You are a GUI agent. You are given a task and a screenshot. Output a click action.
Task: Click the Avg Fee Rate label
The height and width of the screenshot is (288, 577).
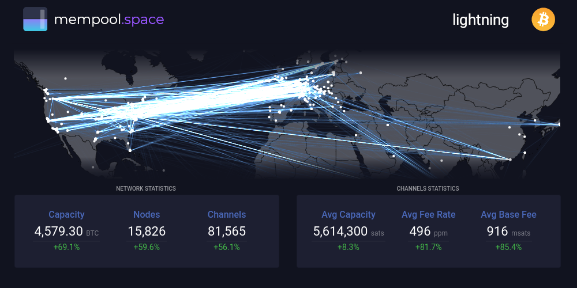click(x=428, y=214)
